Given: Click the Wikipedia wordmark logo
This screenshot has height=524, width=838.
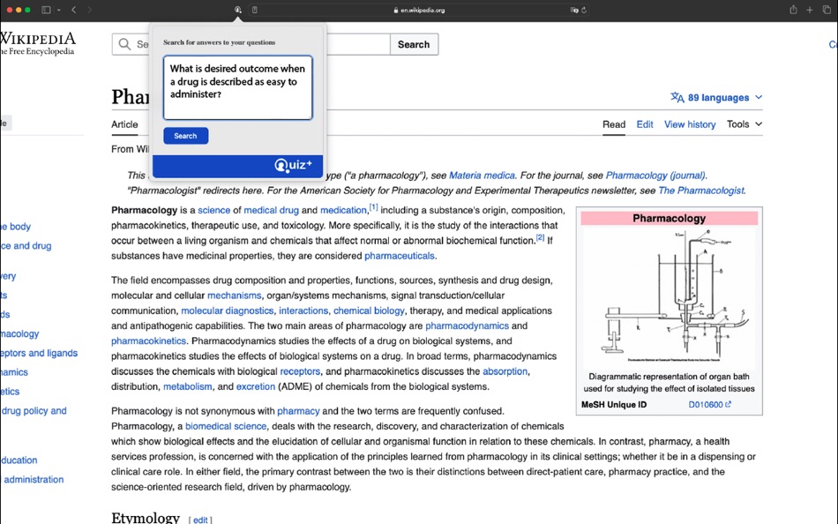Looking at the screenshot, I should tap(38, 39).
